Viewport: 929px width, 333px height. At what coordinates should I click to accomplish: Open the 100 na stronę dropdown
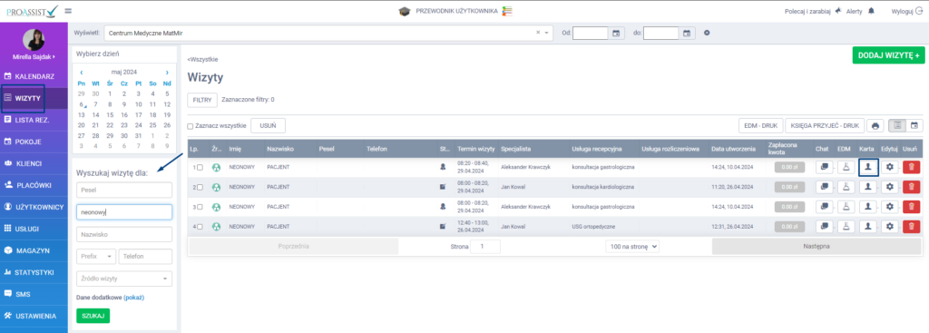632,247
